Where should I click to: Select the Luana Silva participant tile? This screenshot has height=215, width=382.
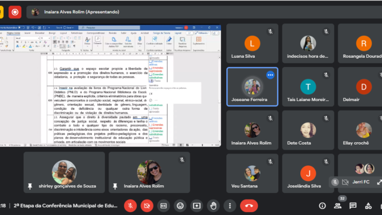(252, 44)
